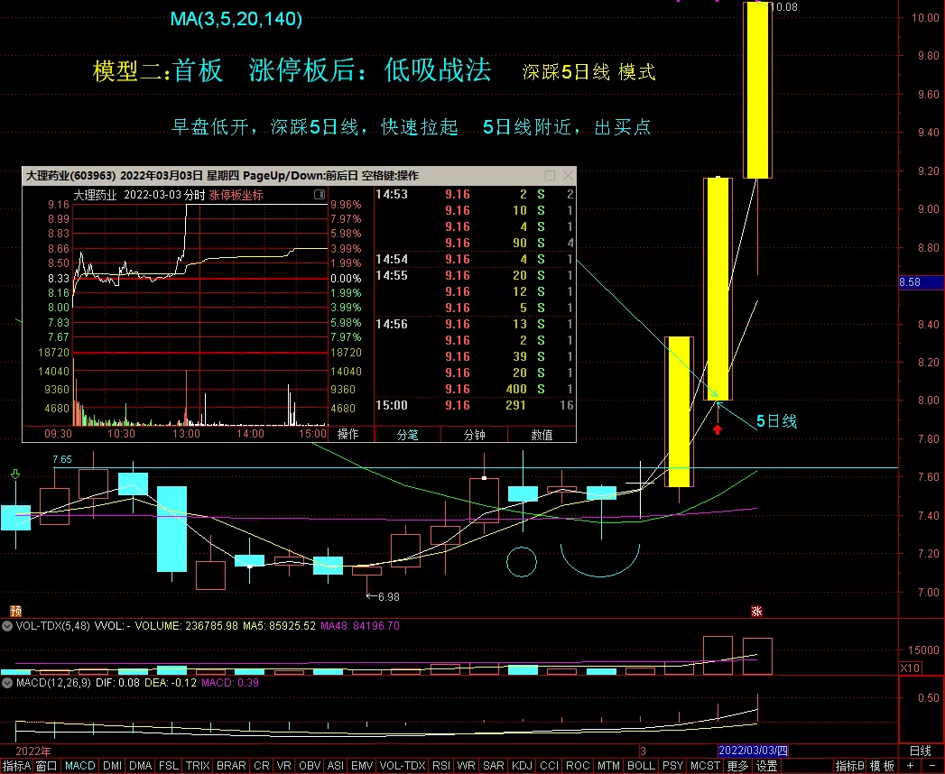Viewport: 945px width, 774px height.
Task: Click the 14:53 trade row
Action: click(475, 194)
